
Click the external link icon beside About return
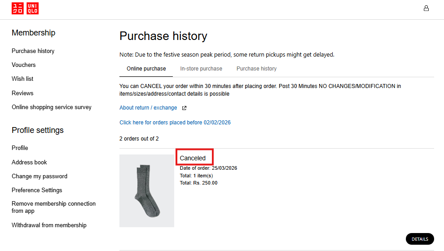[184, 108]
